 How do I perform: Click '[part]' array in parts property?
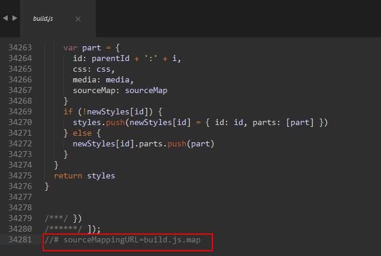(x=300, y=123)
